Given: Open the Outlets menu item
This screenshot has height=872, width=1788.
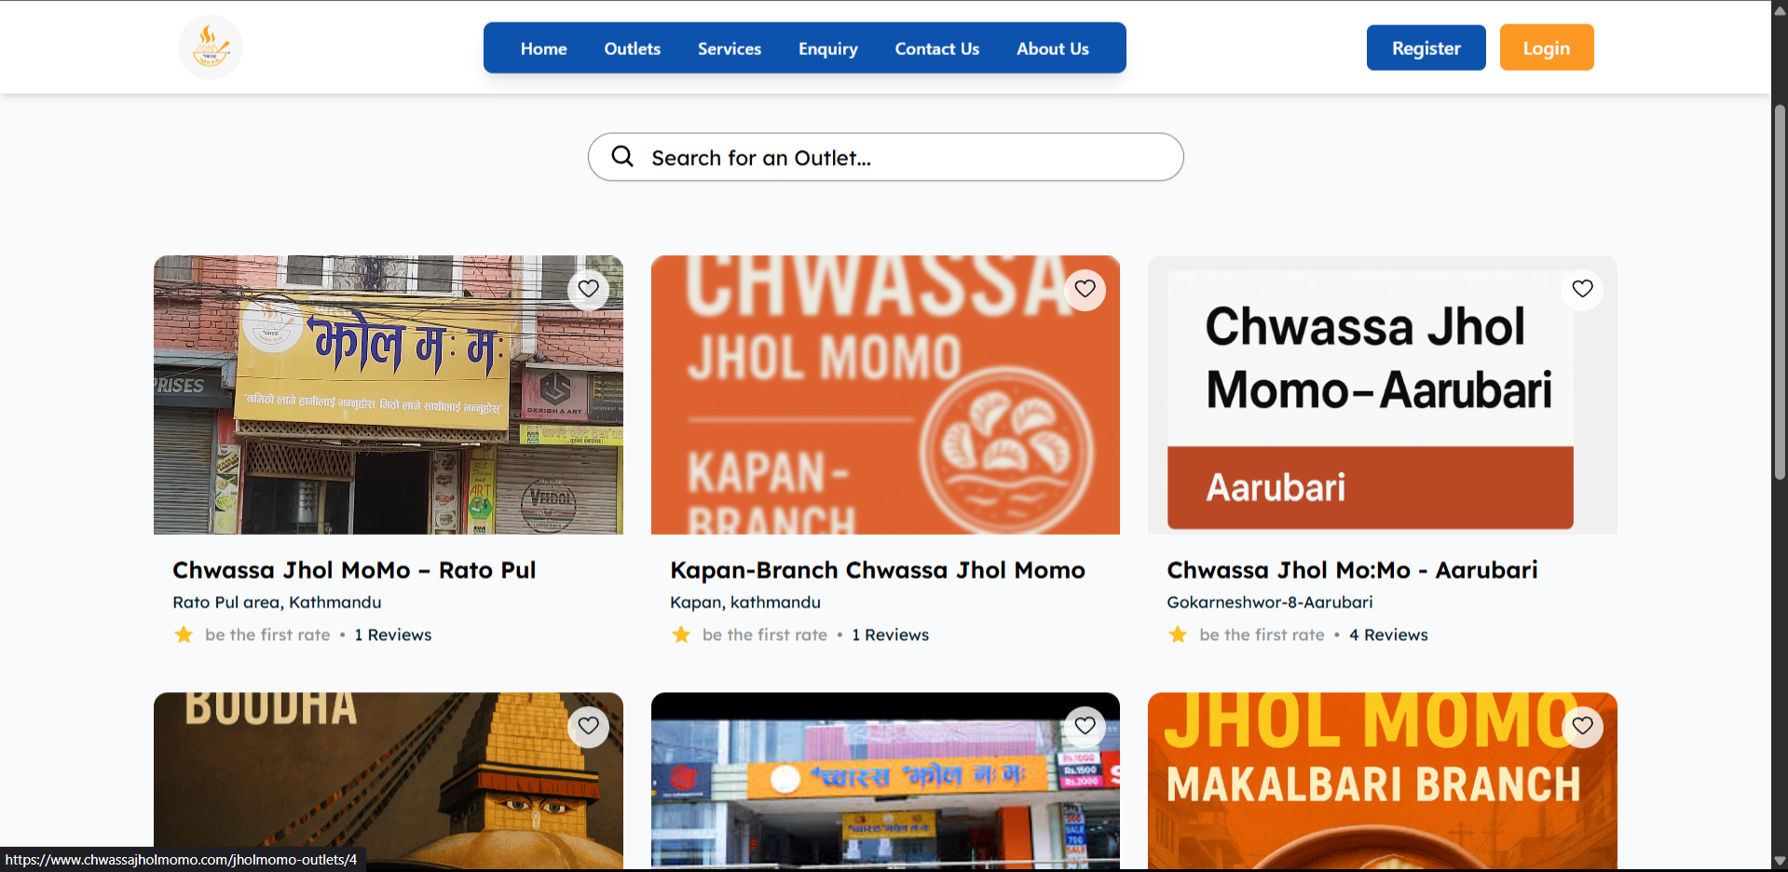Looking at the screenshot, I should (x=632, y=48).
